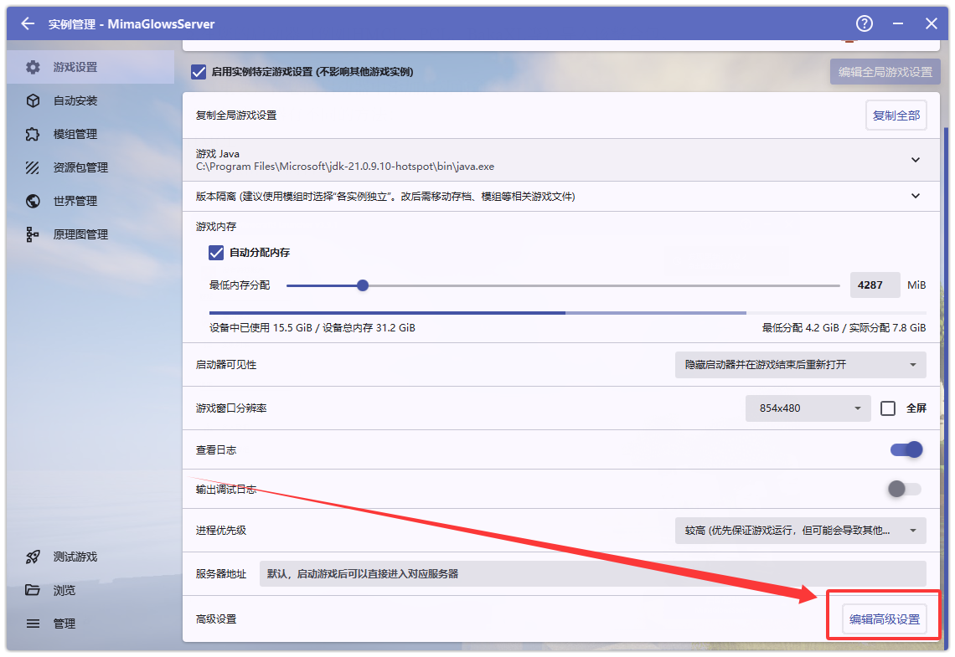This screenshot has width=955, height=657.
Task: Click the 浏览 folder icon
Action: coord(33,590)
